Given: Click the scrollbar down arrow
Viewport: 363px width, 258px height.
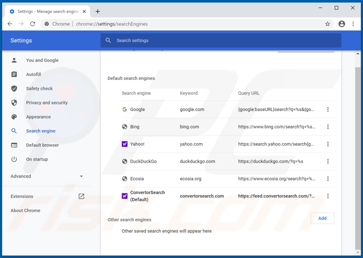Looking at the screenshot, I should point(358,252).
